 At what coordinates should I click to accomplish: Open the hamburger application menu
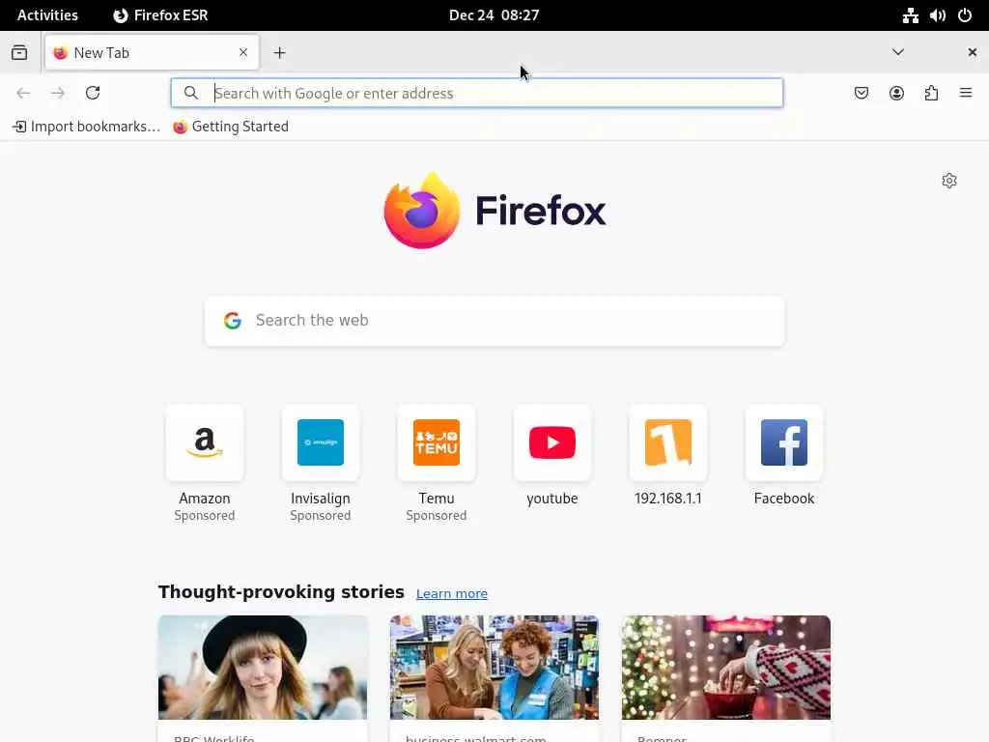(x=966, y=93)
